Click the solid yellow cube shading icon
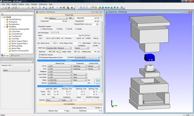The height and width of the screenshot is (116, 194). (90, 7)
